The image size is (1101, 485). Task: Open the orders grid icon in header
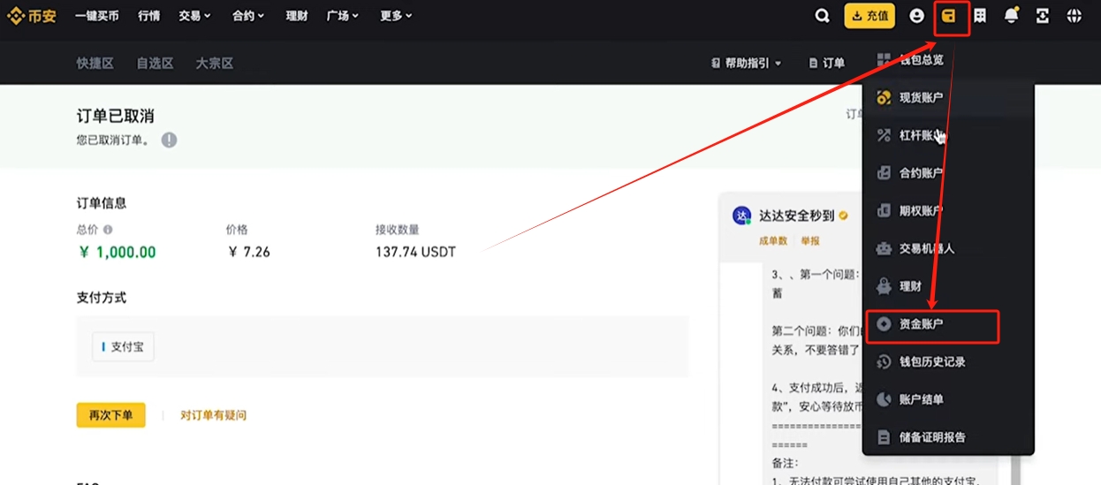coord(980,16)
